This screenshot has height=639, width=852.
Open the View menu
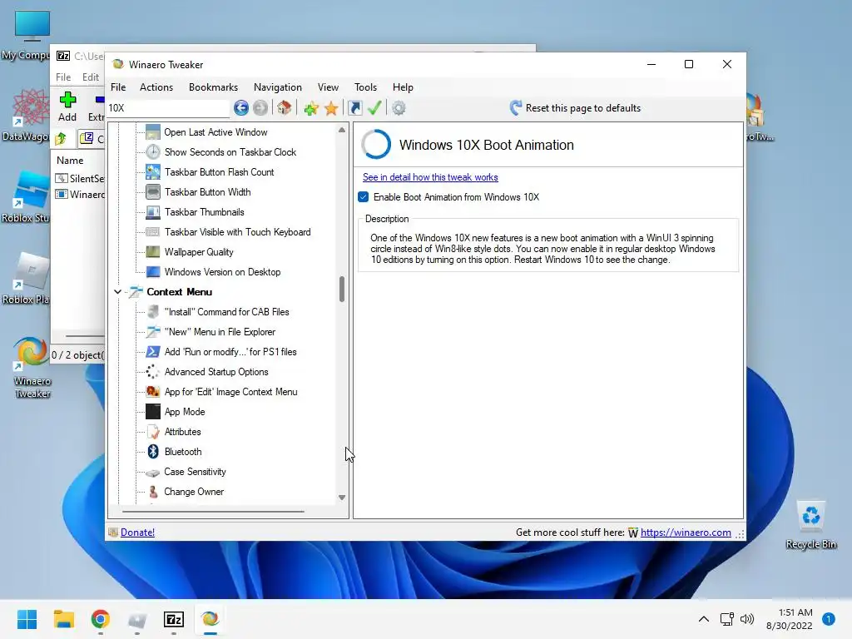pyautogui.click(x=328, y=87)
